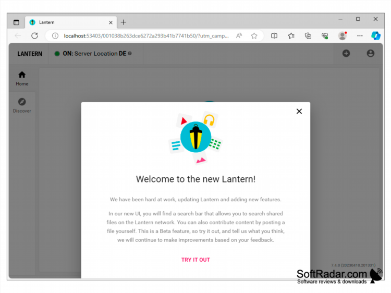Open Browser essentials heart icon
Image resolution: width=391 pixels, height=293 pixels.
tap(325, 36)
